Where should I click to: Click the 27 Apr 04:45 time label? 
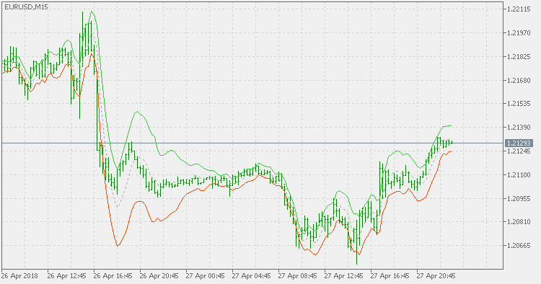(252, 276)
